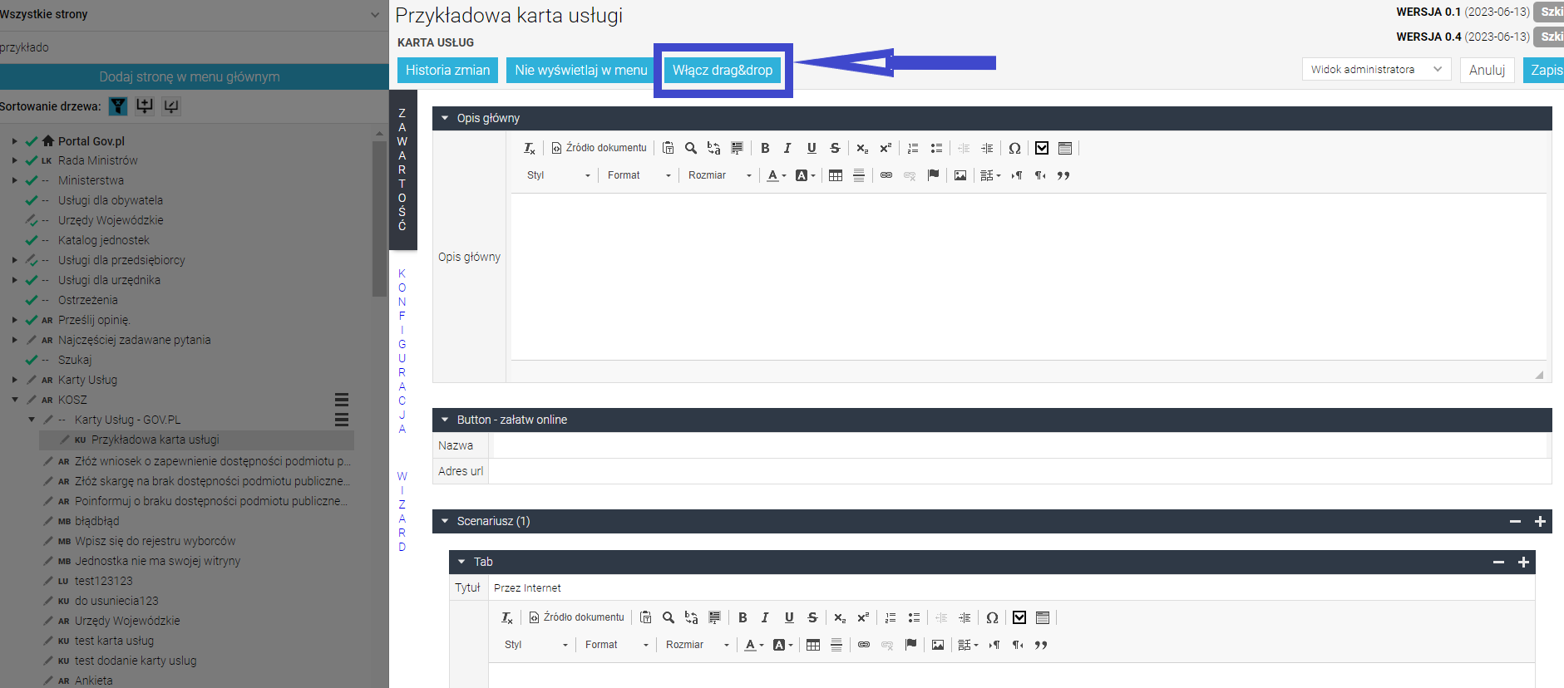Insert anchor flag in Opis główny editor
Viewport: 1564px width, 688px height.
coord(933,175)
